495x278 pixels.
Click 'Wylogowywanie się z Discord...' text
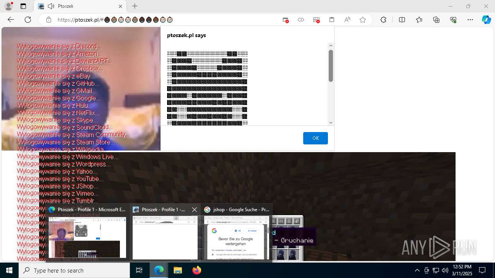click(60, 47)
